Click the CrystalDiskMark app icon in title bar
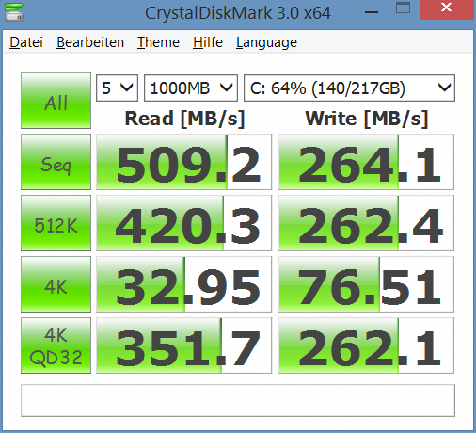This screenshot has width=476, height=433. pos(14,12)
